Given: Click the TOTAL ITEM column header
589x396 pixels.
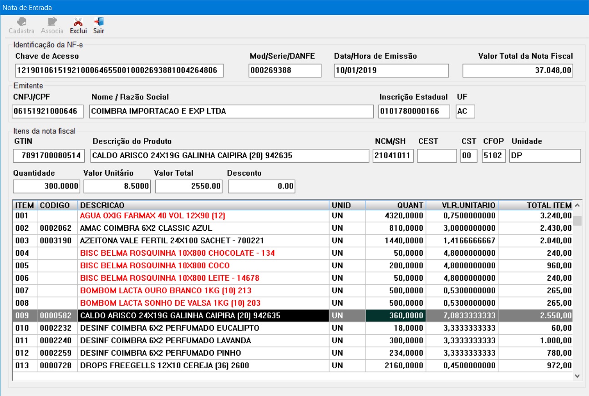Looking at the screenshot, I should pyautogui.click(x=535, y=205).
